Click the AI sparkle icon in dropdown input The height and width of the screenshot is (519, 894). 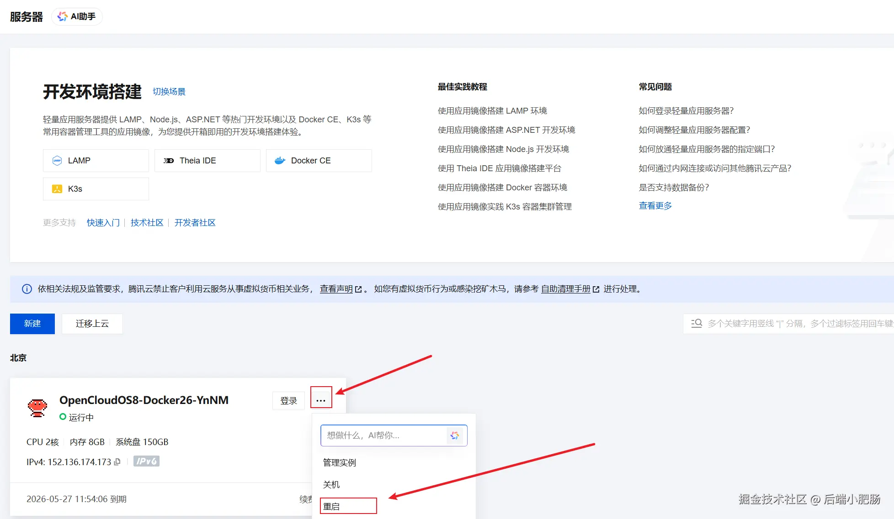click(x=454, y=435)
